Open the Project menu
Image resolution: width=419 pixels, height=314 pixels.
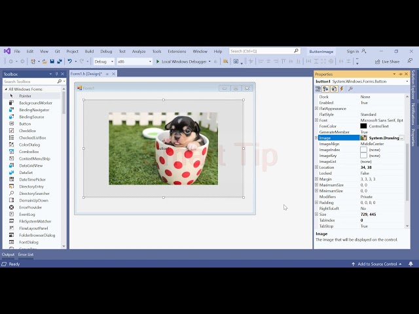tap(73, 51)
